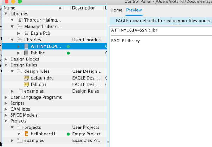Expand the fab.lbr library
Image resolution: width=212 pixels, height=147 pixels.
tap(19, 53)
